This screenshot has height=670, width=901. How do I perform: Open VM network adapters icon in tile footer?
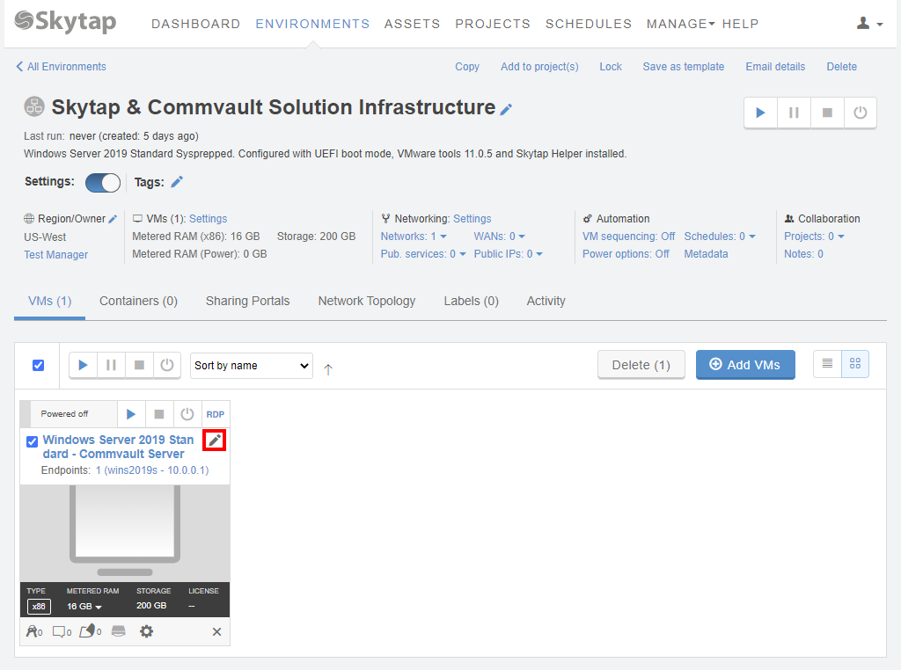(34, 631)
